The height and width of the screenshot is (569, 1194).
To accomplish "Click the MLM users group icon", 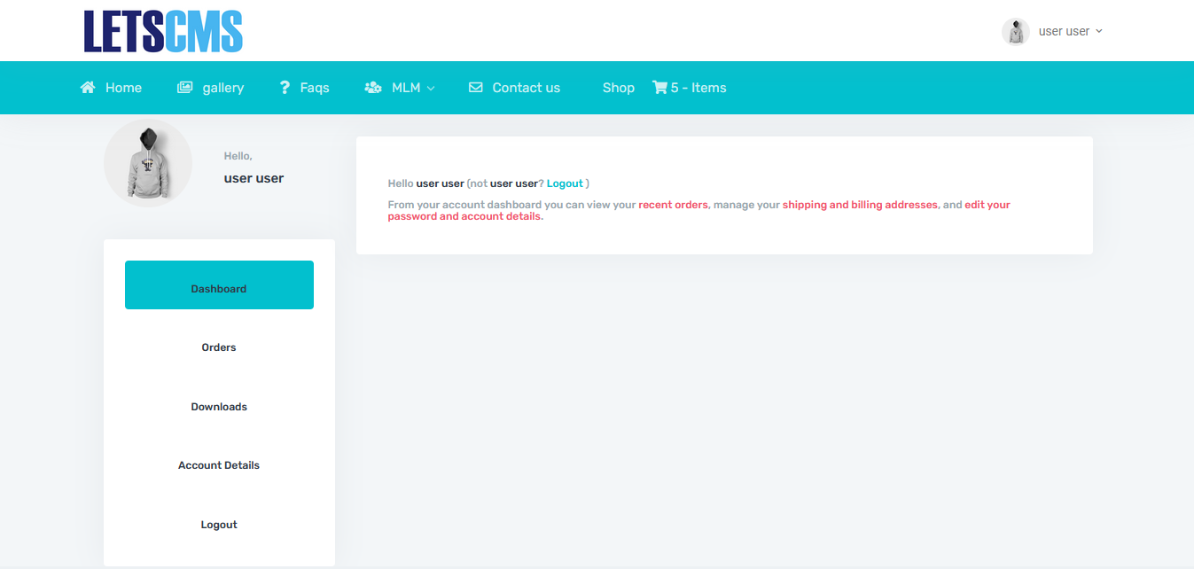I will [x=373, y=88].
